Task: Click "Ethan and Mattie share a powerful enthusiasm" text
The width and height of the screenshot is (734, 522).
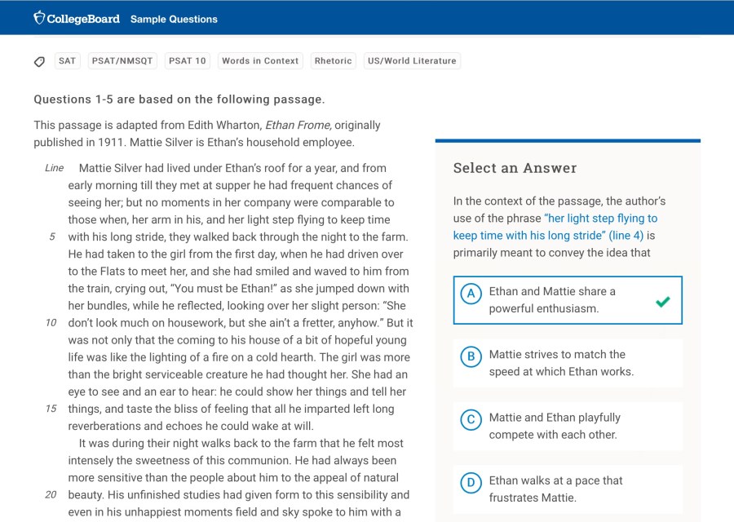Action: pyautogui.click(x=552, y=300)
